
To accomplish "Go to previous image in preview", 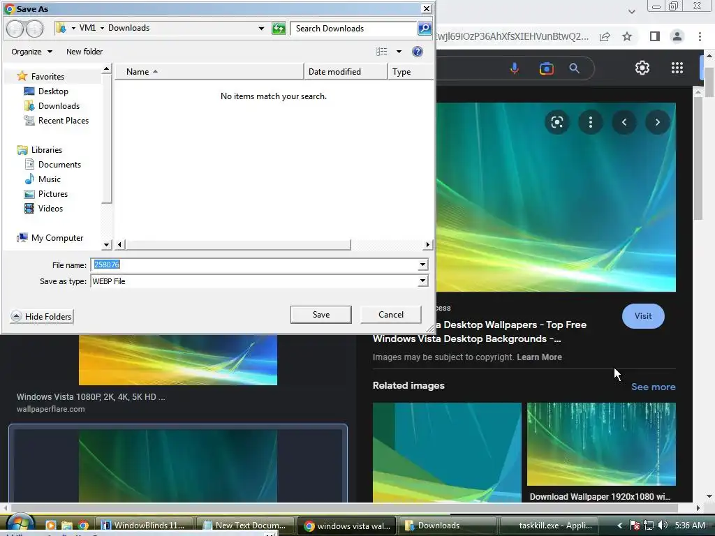I will coord(624,122).
